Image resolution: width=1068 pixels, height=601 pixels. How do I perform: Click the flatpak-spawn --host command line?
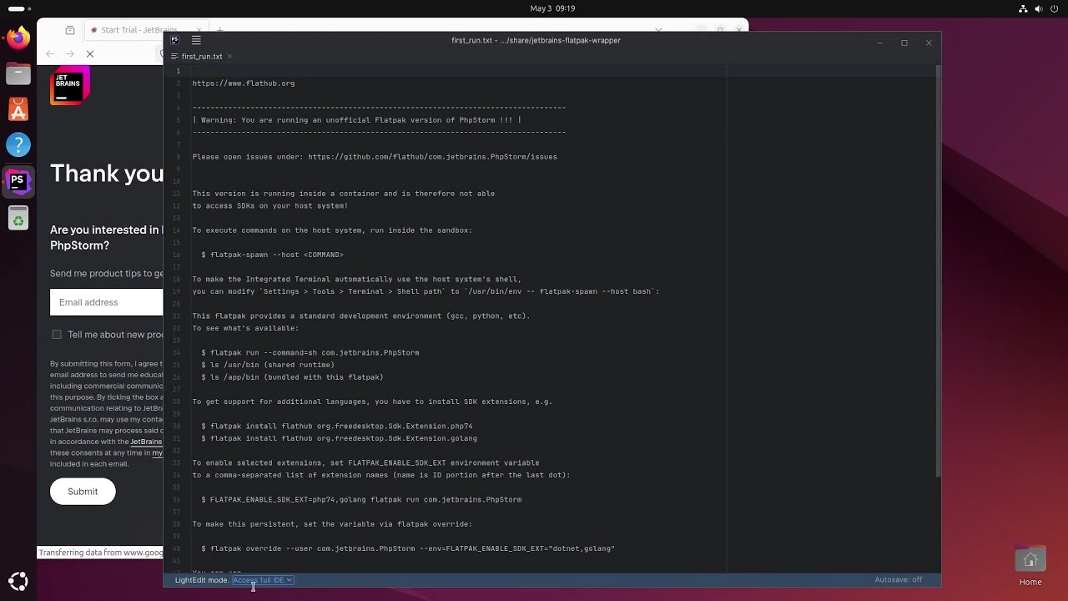[x=272, y=255]
